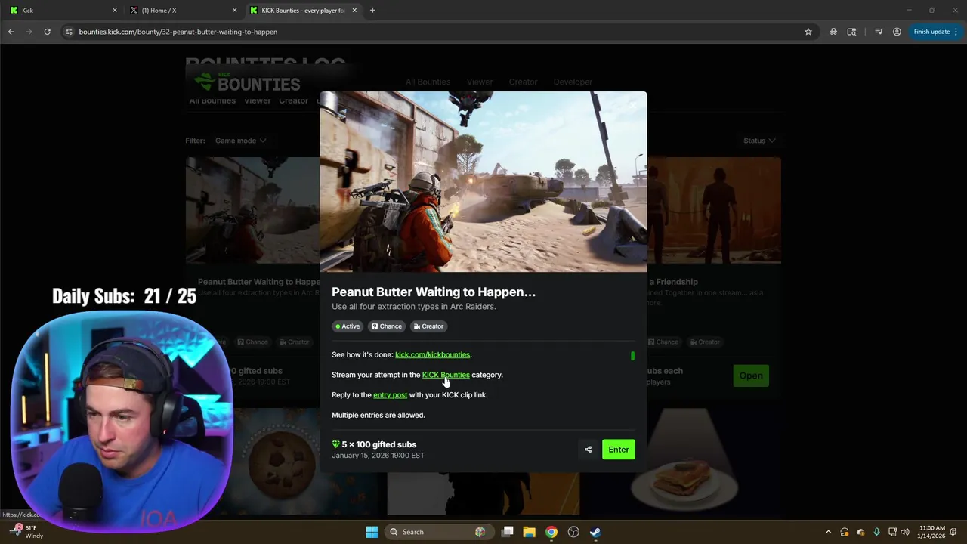Click the microphone tray icon
Viewport: 967px width, 544px height.
(876, 532)
